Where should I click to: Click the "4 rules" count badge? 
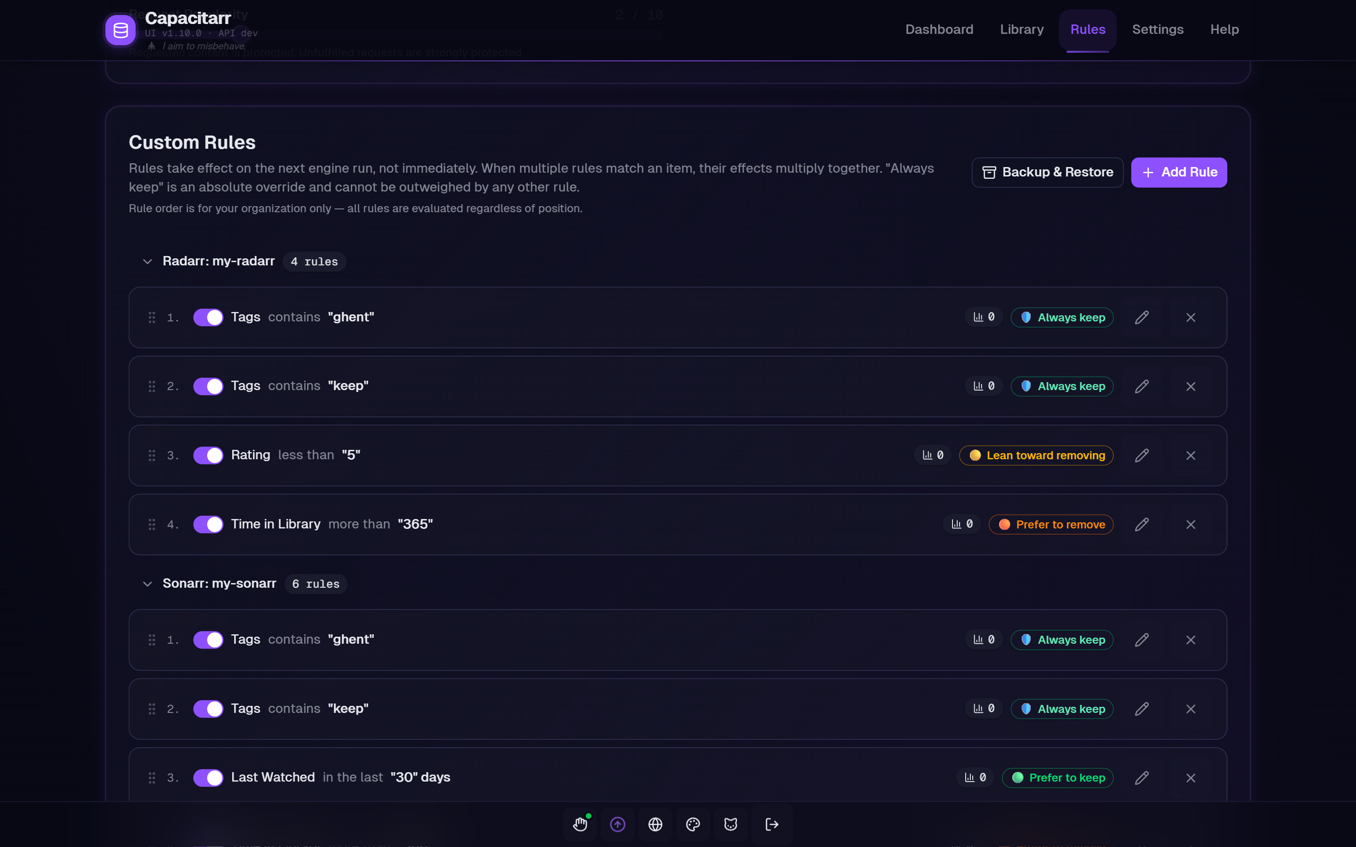(x=314, y=262)
